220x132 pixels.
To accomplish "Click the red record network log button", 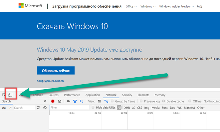I will click(53, 101).
